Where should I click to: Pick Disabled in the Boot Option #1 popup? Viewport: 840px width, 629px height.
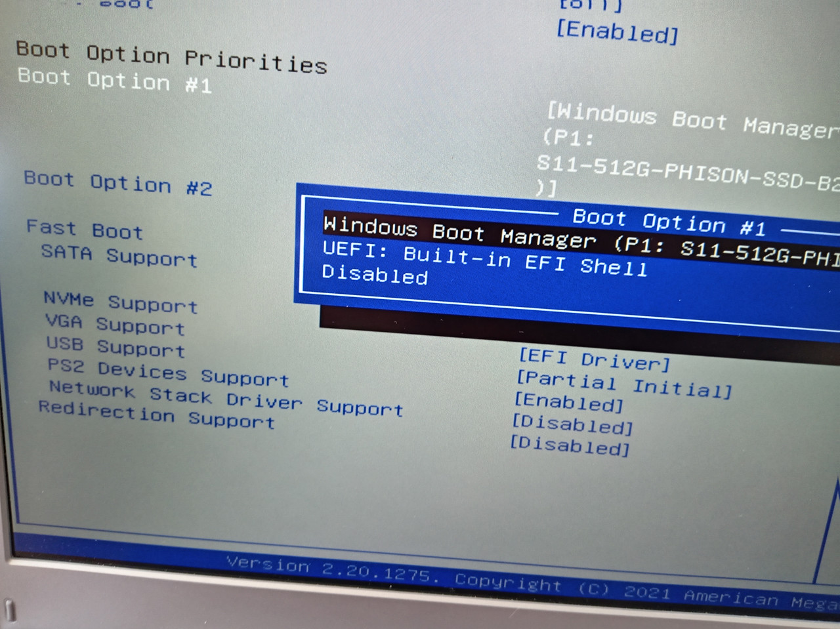click(x=375, y=274)
